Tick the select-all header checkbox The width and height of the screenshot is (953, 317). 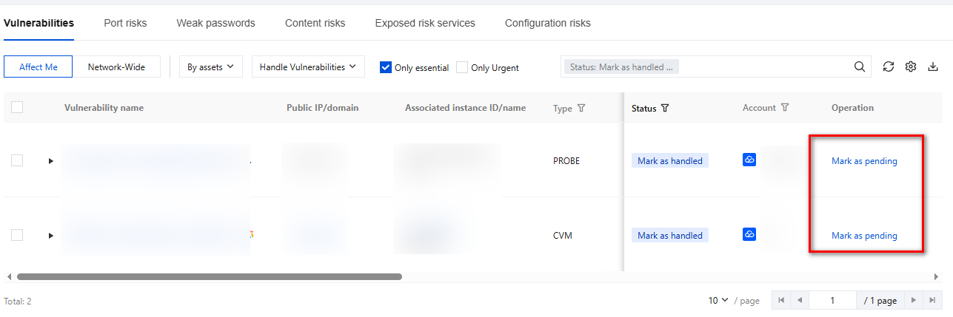click(17, 107)
